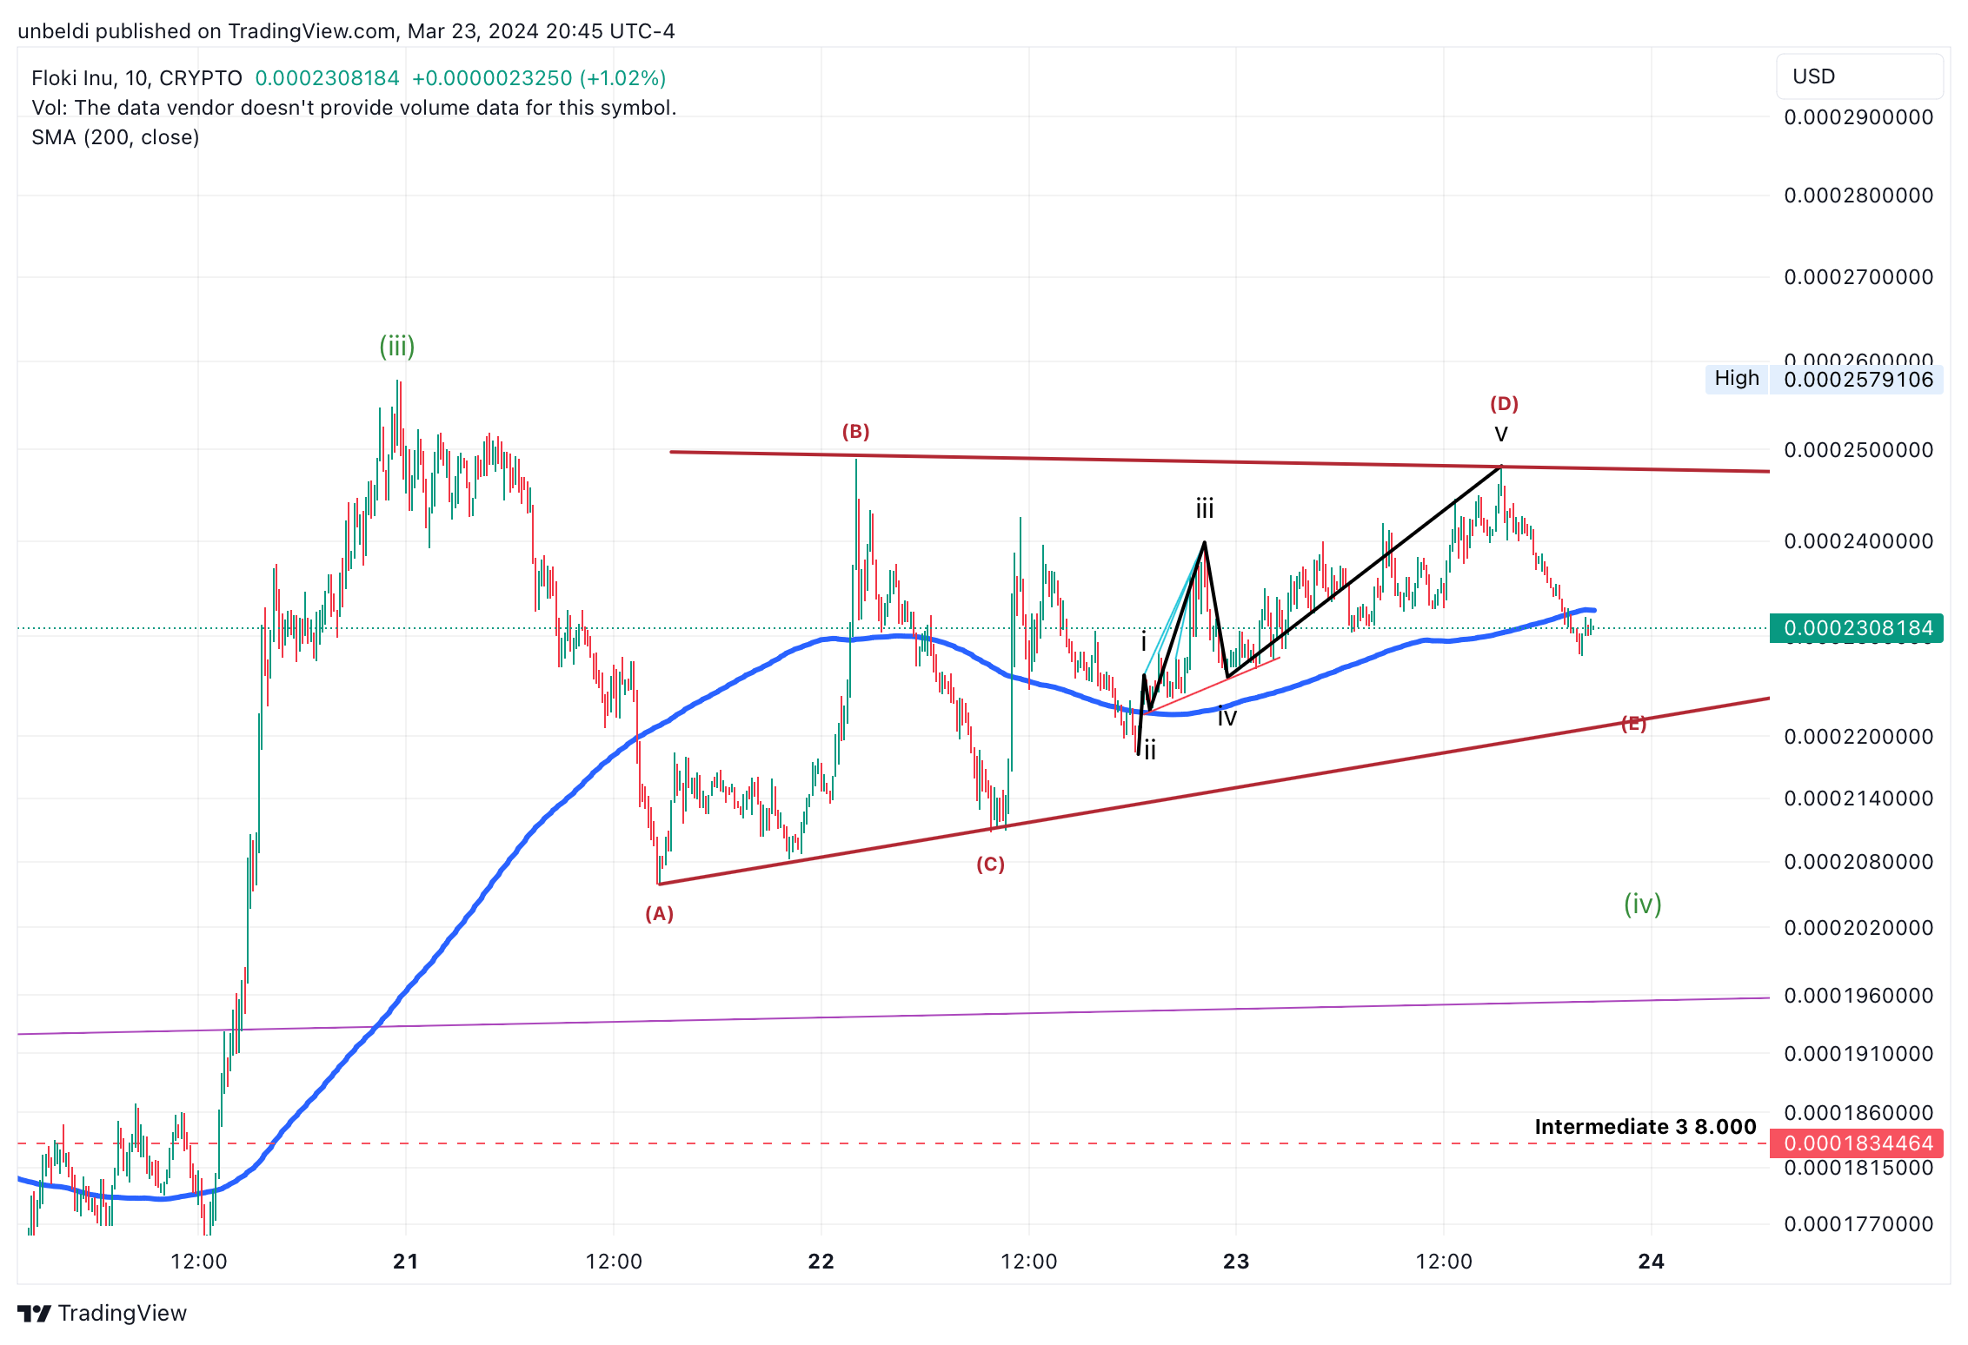The image size is (1968, 1345).
Task: Click the published on TradingView.com byline
Action: point(346,31)
